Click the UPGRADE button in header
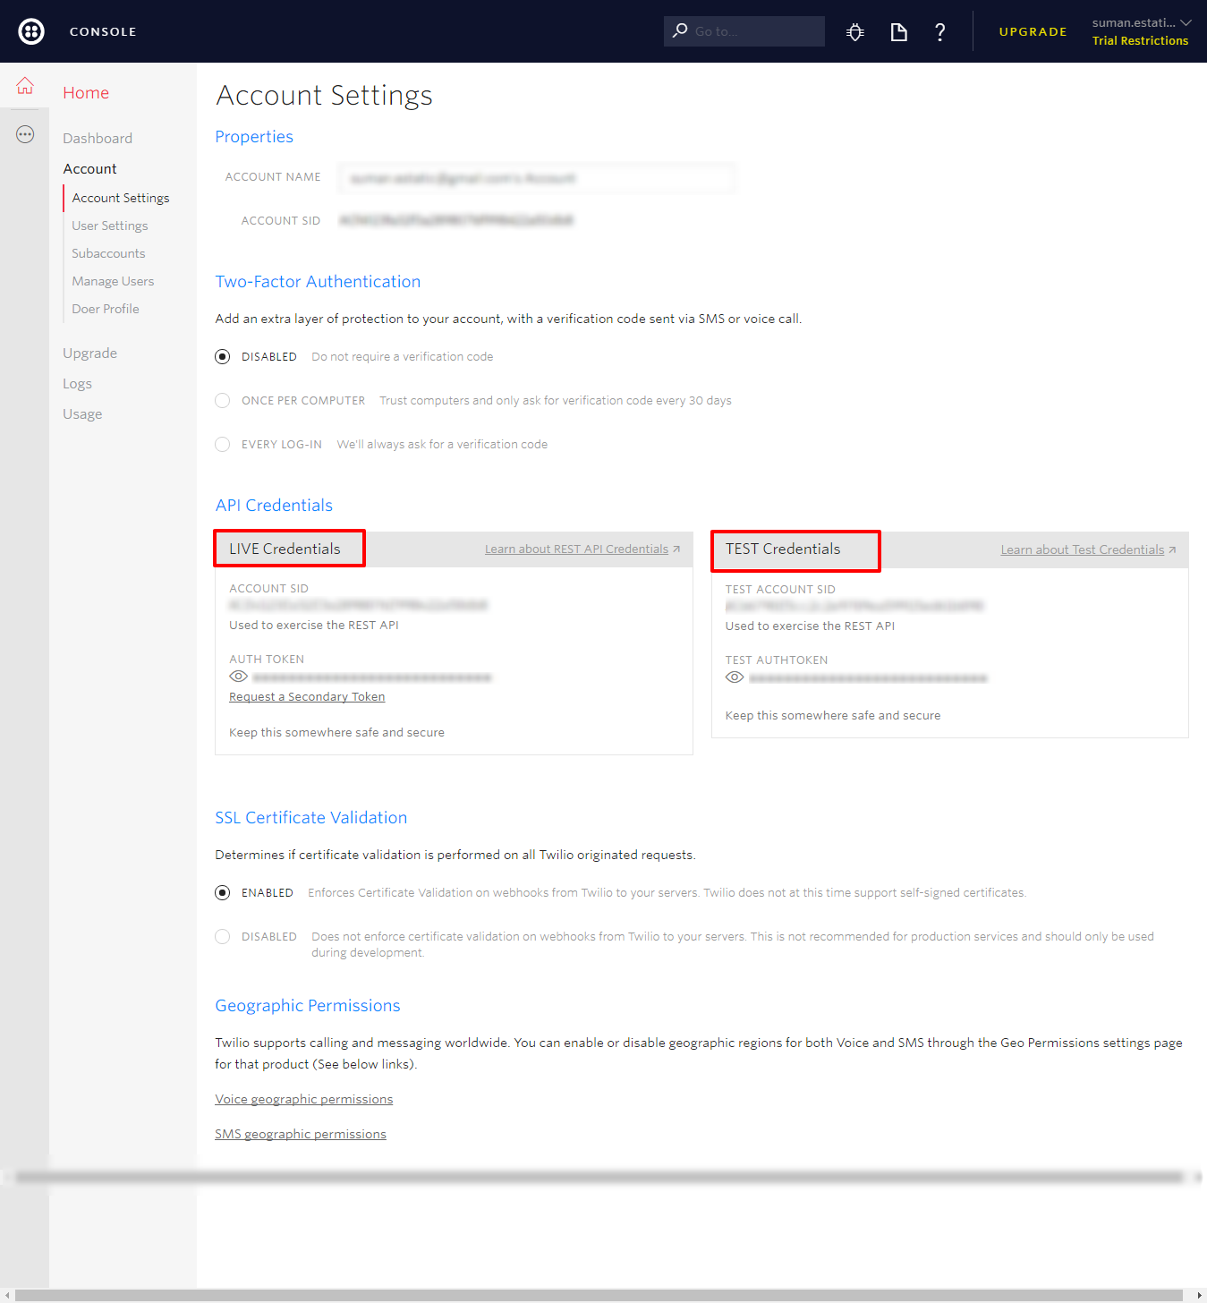 pyautogui.click(x=1033, y=31)
